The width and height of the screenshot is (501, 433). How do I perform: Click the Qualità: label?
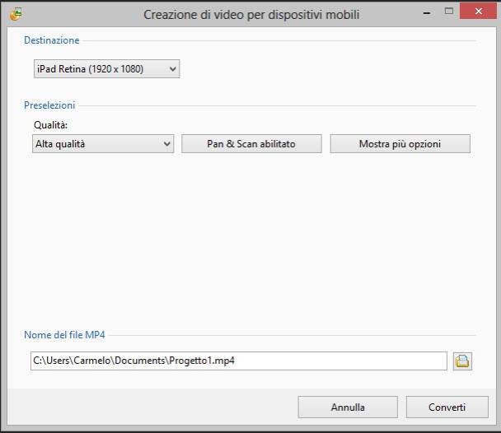point(51,125)
